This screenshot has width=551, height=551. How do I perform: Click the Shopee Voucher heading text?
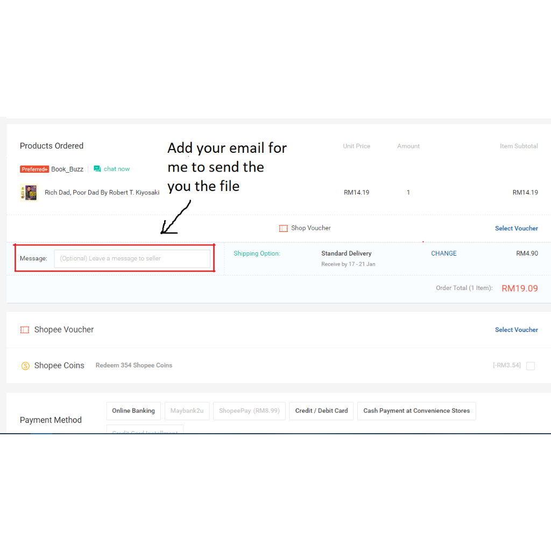point(64,330)
